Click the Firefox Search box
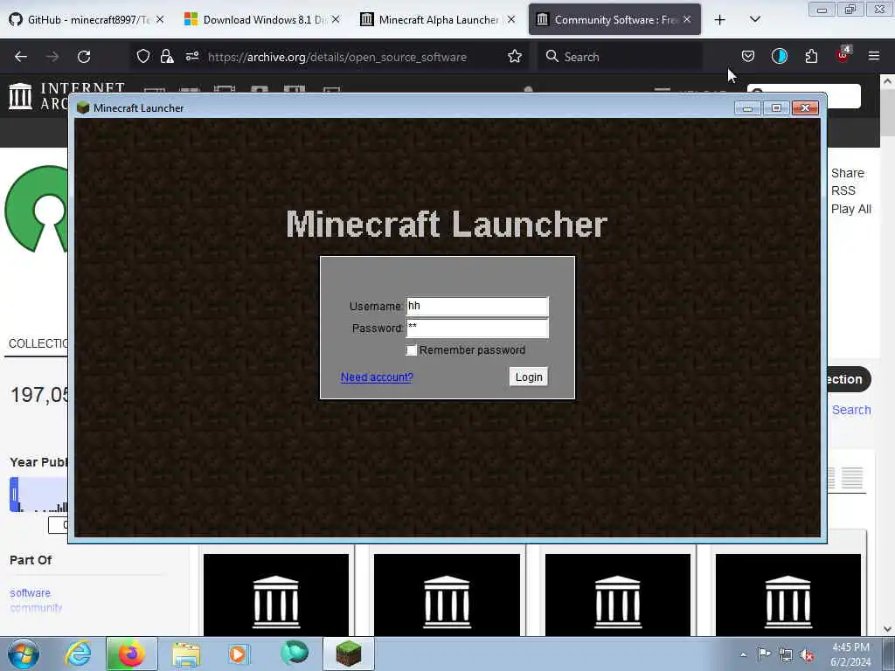 point(620,57)
